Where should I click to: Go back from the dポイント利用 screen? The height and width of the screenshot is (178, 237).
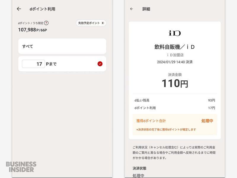coord(19,9)
